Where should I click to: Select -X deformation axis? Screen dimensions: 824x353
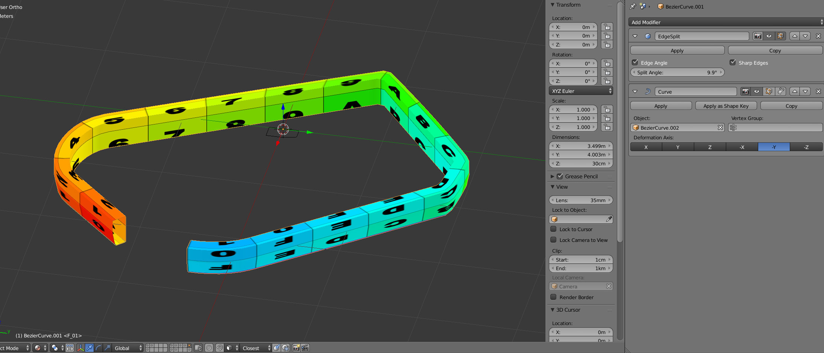pos(742,147)
